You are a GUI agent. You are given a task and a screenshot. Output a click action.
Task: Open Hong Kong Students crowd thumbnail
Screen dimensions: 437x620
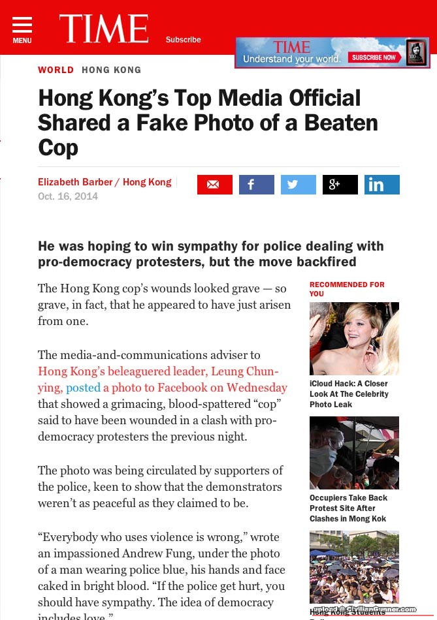pyautogui.click(x=354, y=567)
